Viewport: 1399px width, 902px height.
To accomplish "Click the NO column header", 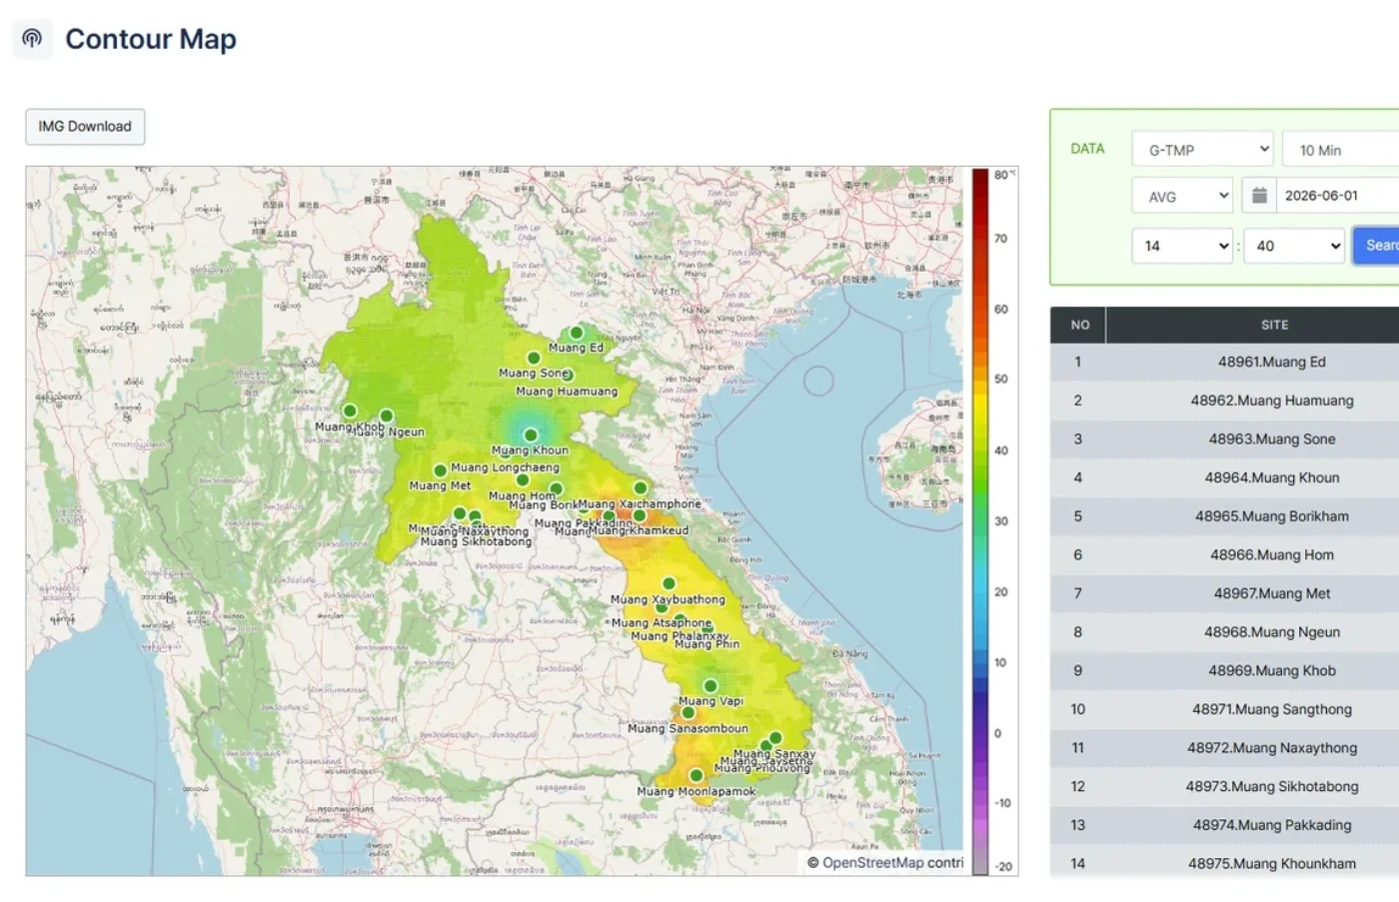I will coord(1079,325).
